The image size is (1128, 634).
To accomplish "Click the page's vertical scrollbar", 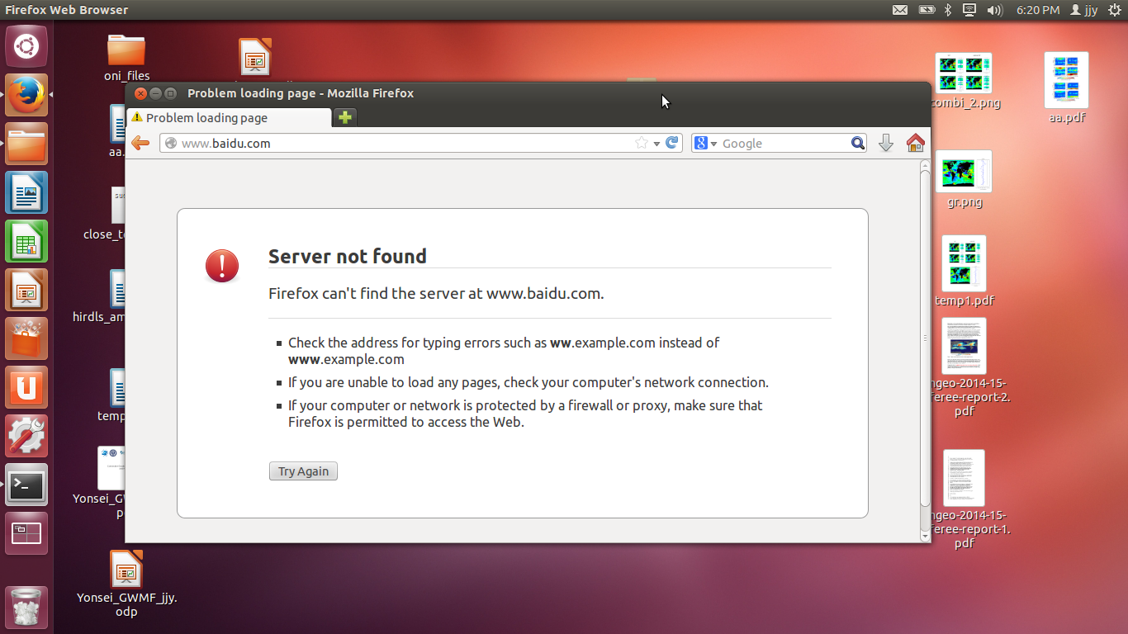I will [925, 338].
